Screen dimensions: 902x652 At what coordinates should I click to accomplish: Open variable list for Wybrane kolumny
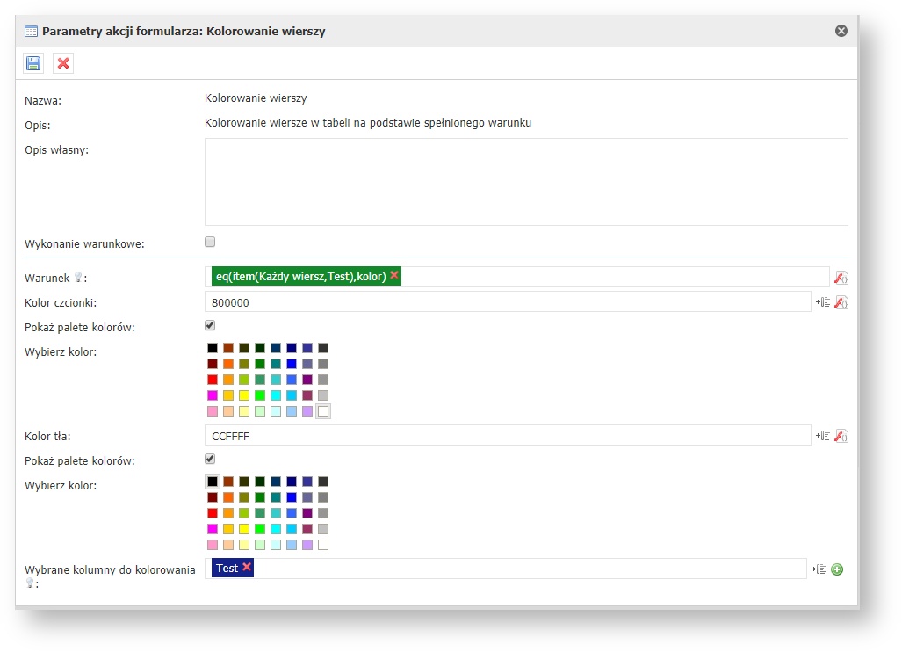(819, 569)
